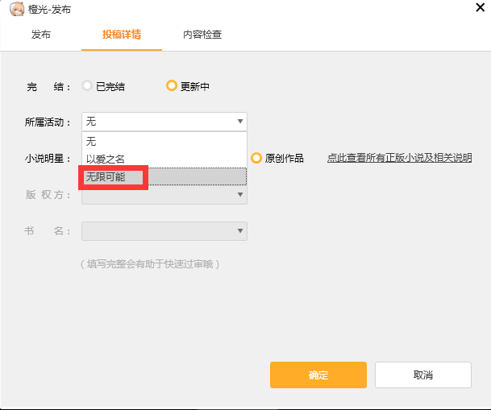This screenshot has width=491, height=410.
Task: Choose the 更新中 radio option
Action: tap(172, 86)
